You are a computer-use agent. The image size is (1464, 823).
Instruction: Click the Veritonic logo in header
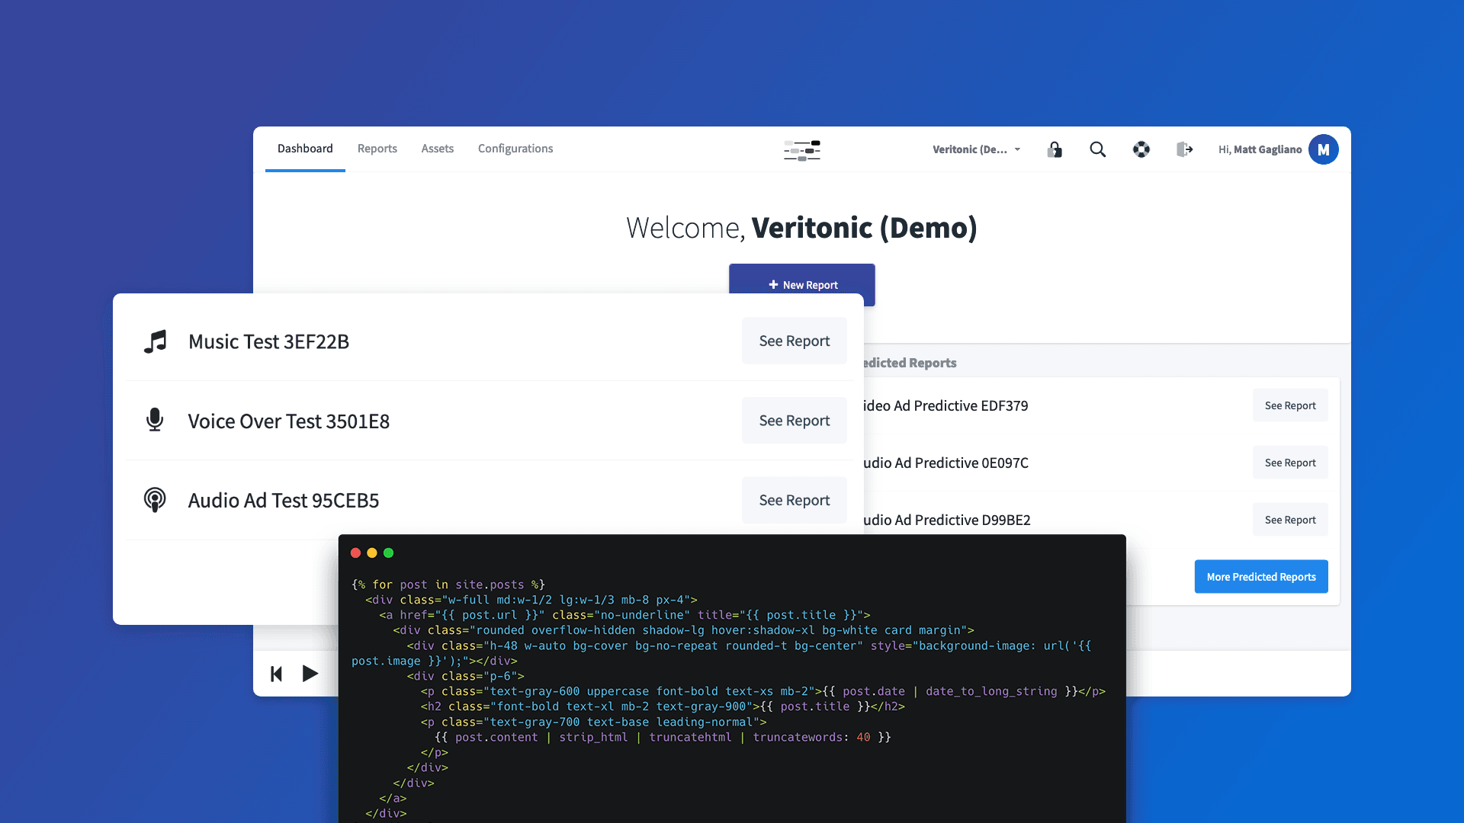click(802, 150)
